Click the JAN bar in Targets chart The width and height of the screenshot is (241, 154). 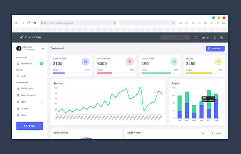click(x=180, y=107)
